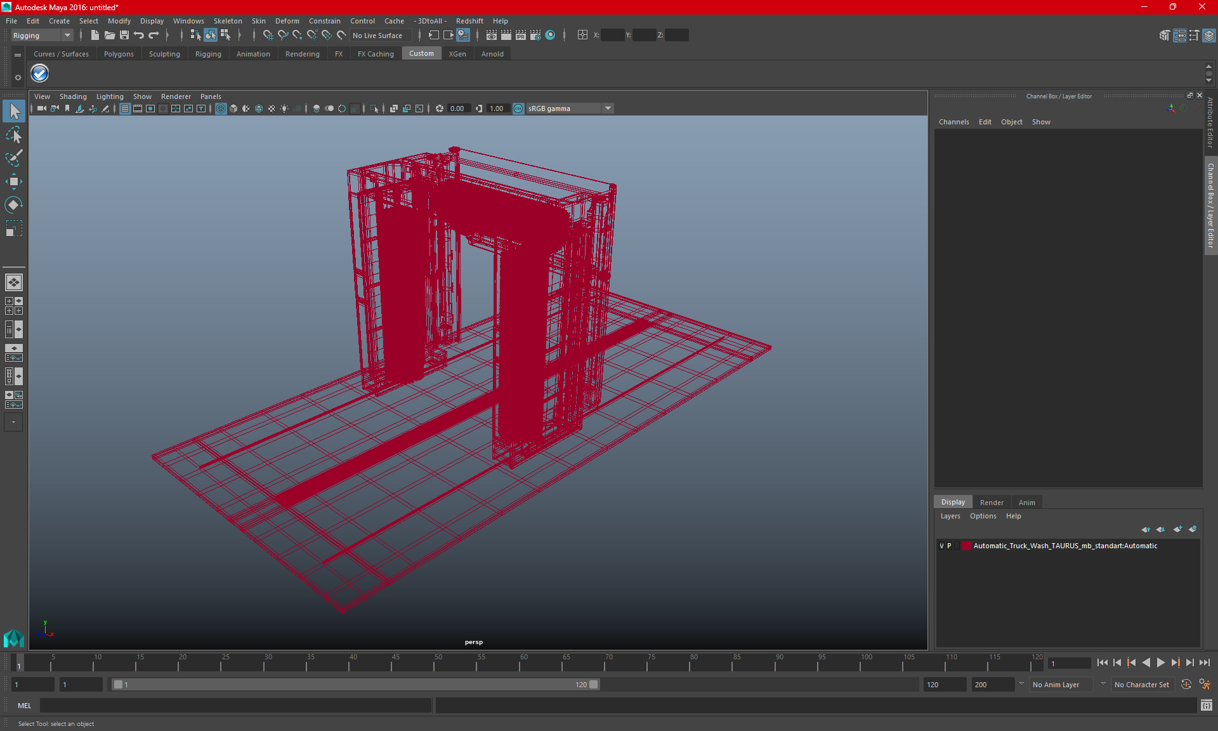Click the blue checkmark shelf icon
1218x731 pixels.
click(40, 74)
